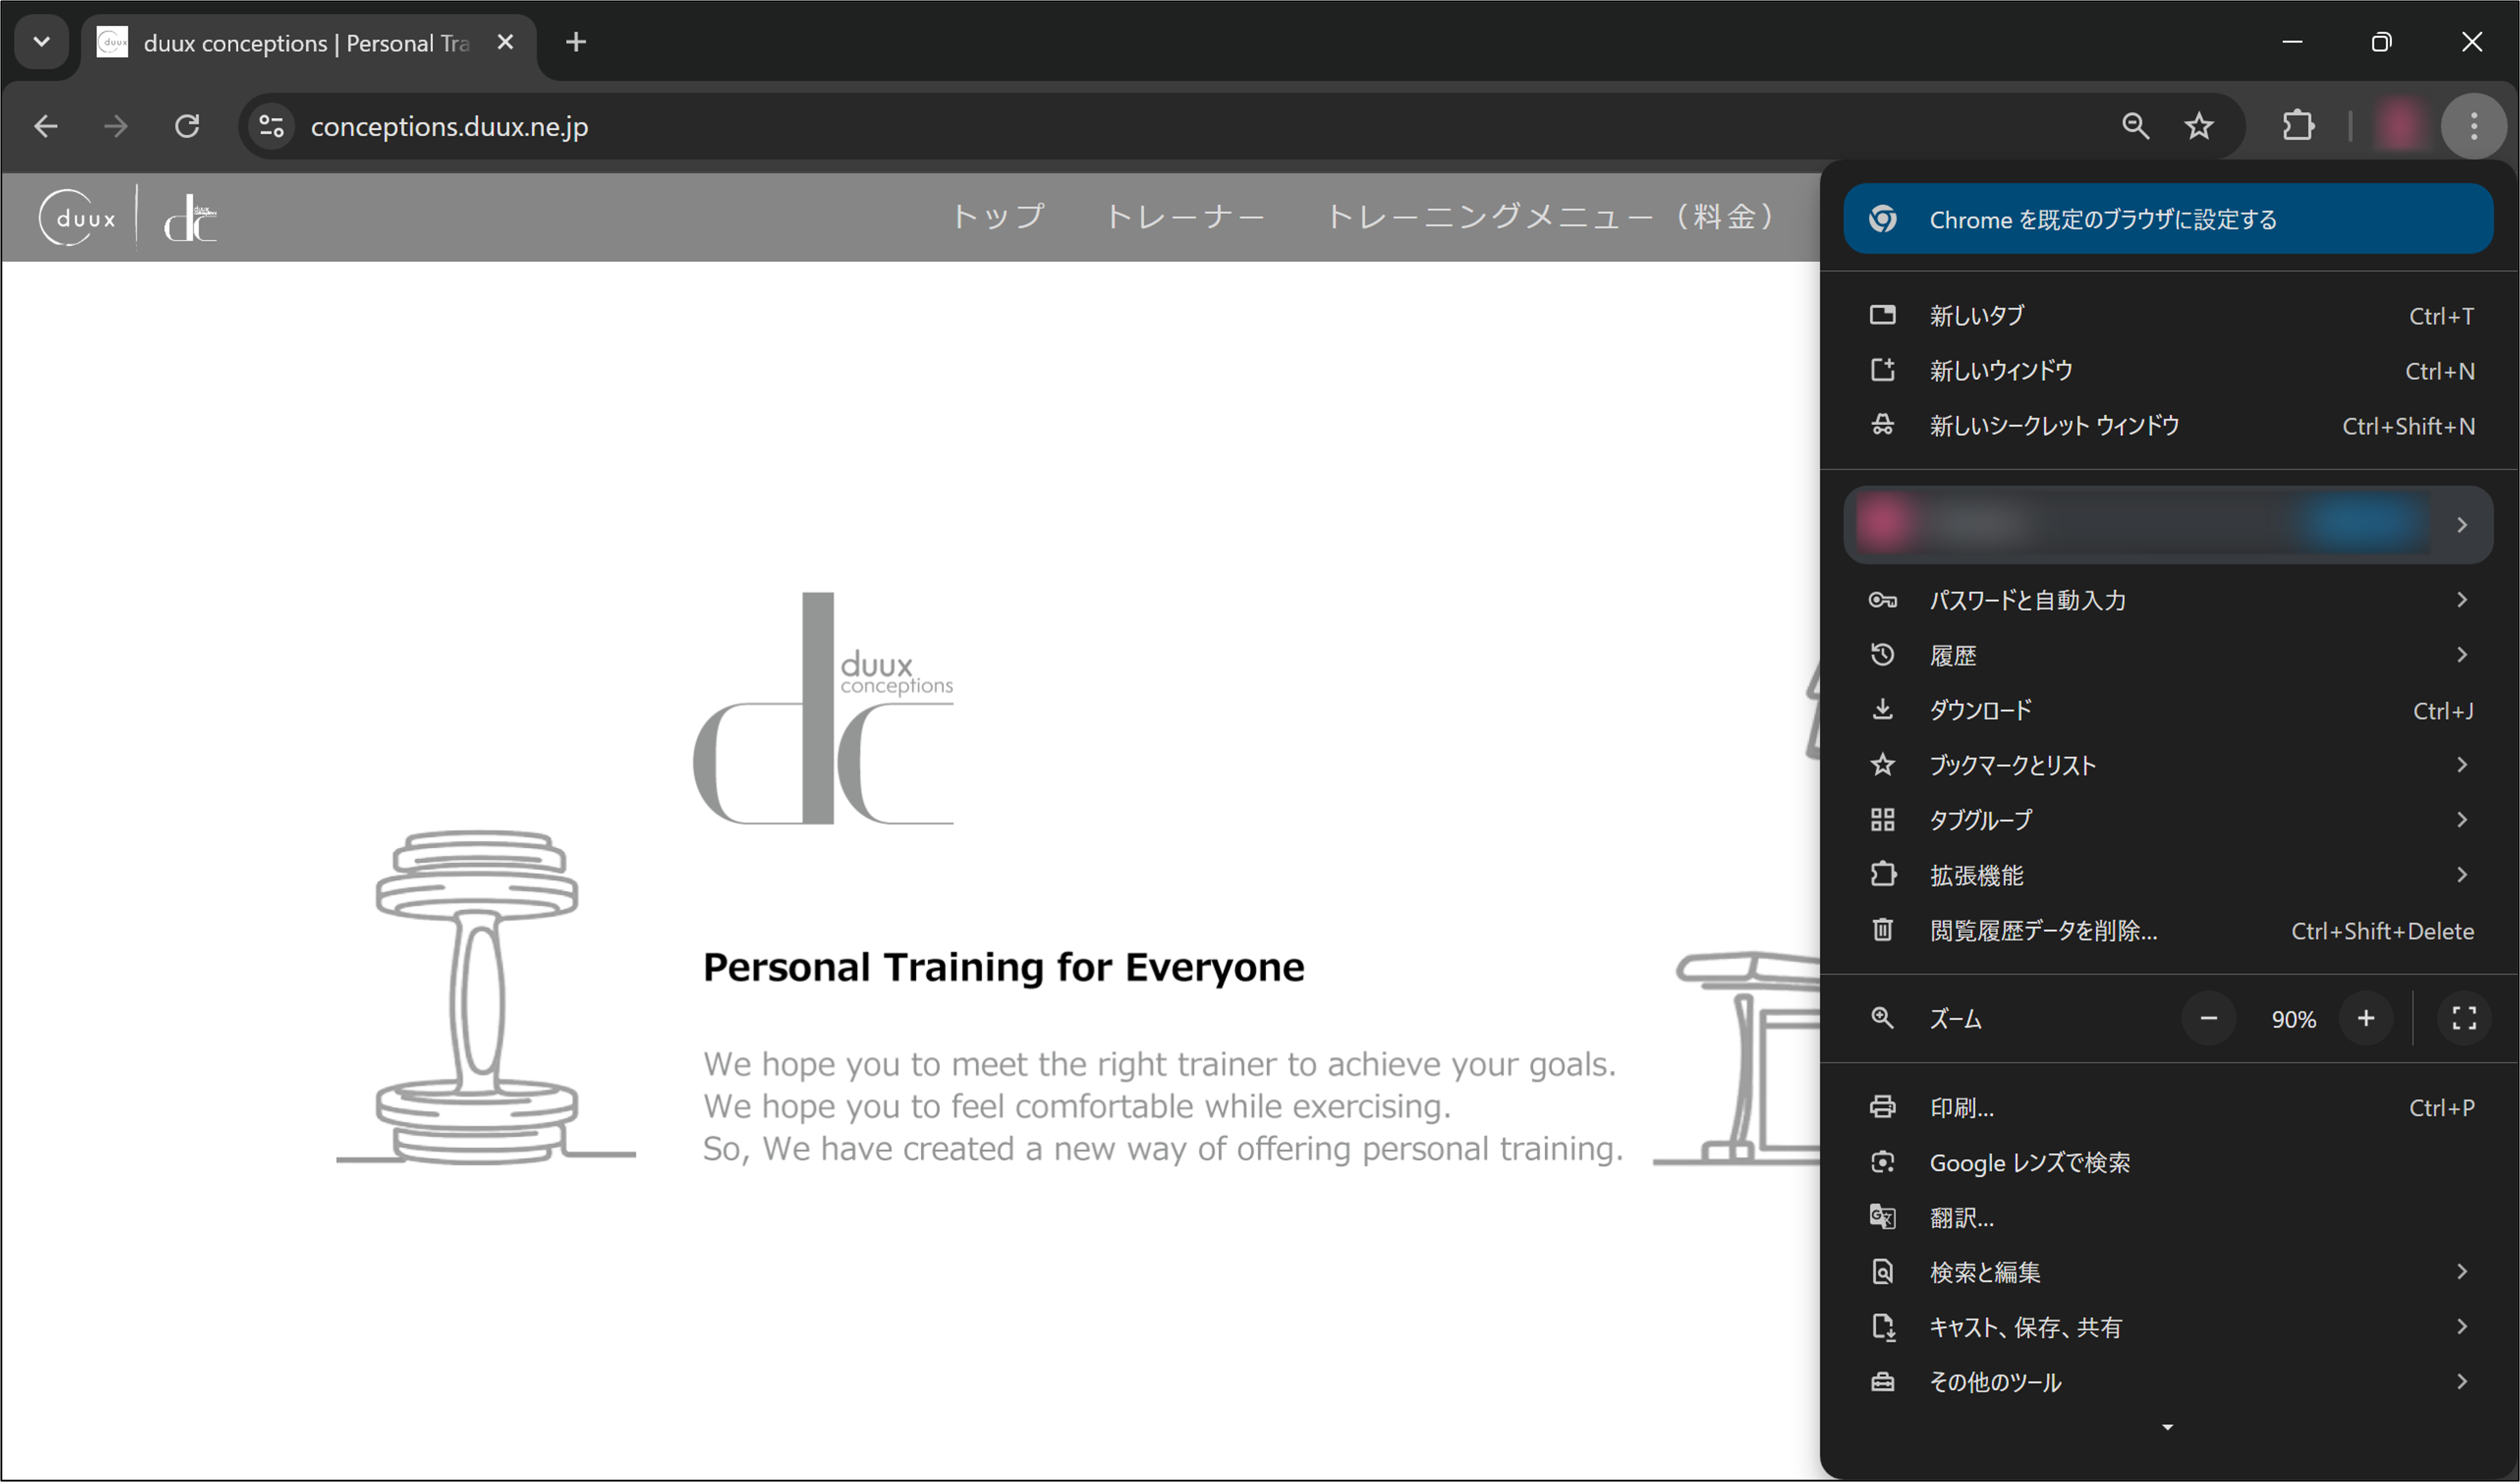Viewport: 2520px width, 1482px height.
Task: Increase zoom with the plus button
Action: (2366, 1018)
